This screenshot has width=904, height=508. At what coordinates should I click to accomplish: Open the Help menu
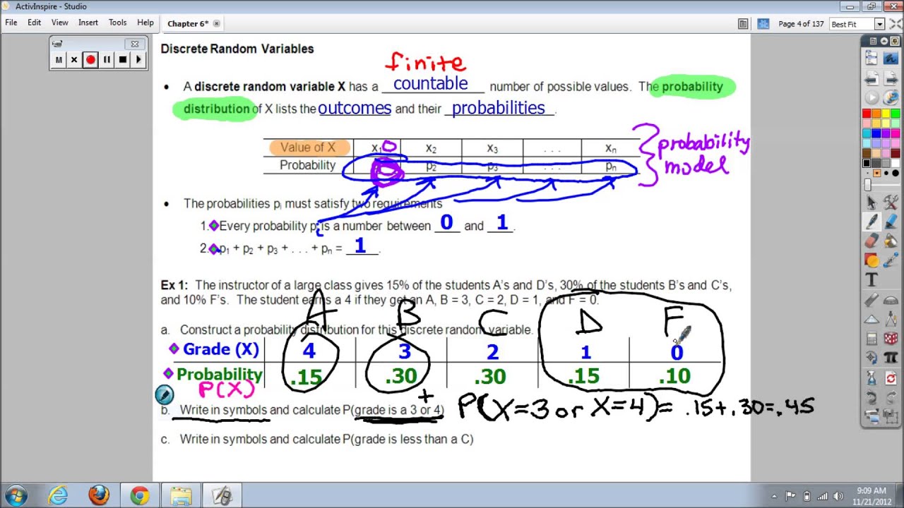145,23
